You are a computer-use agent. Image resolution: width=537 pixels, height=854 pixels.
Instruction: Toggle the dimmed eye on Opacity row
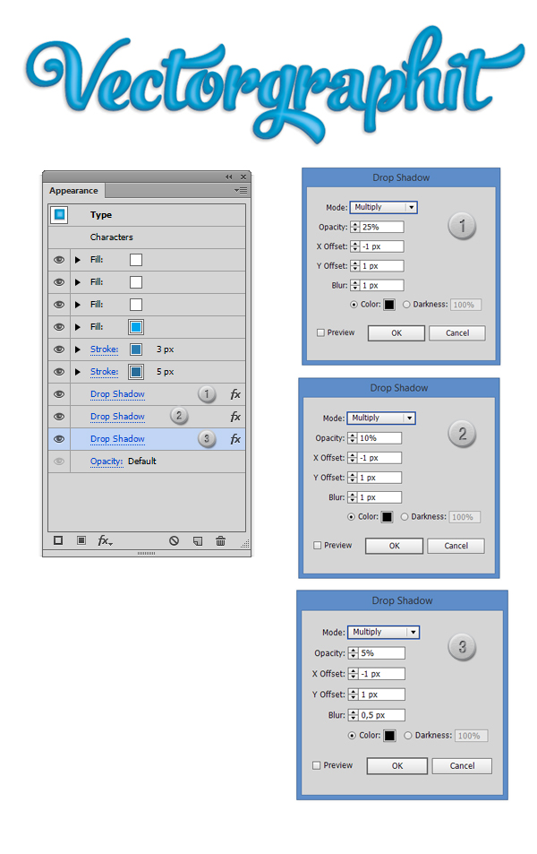point(59,462)
